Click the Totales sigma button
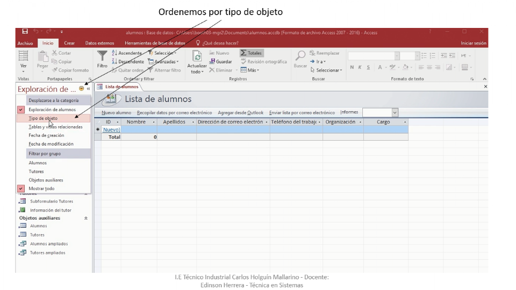516x290 pixels. click(x=251, y=53)
